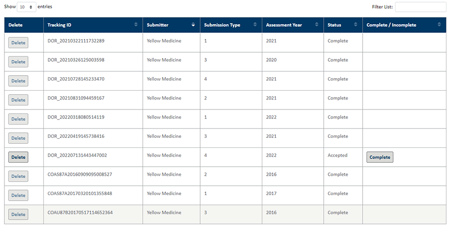The image size is (449, 227).
Task: Sort by Complete / Incomplete column icon
Action: [440, 25]
